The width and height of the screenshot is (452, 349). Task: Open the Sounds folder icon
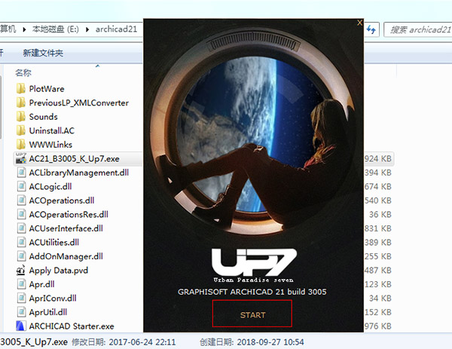[21, 117]
